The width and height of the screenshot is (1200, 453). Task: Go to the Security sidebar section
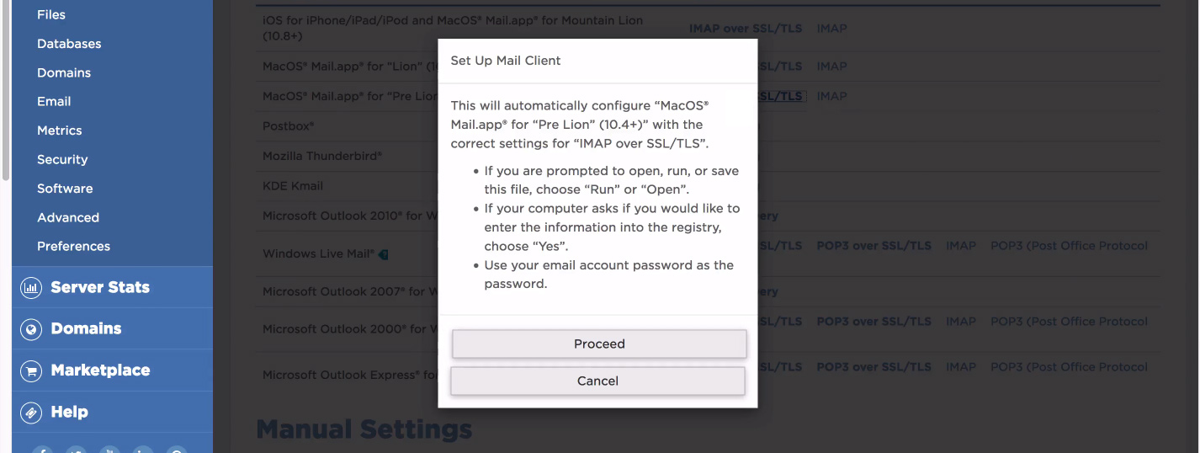point(62,159)
